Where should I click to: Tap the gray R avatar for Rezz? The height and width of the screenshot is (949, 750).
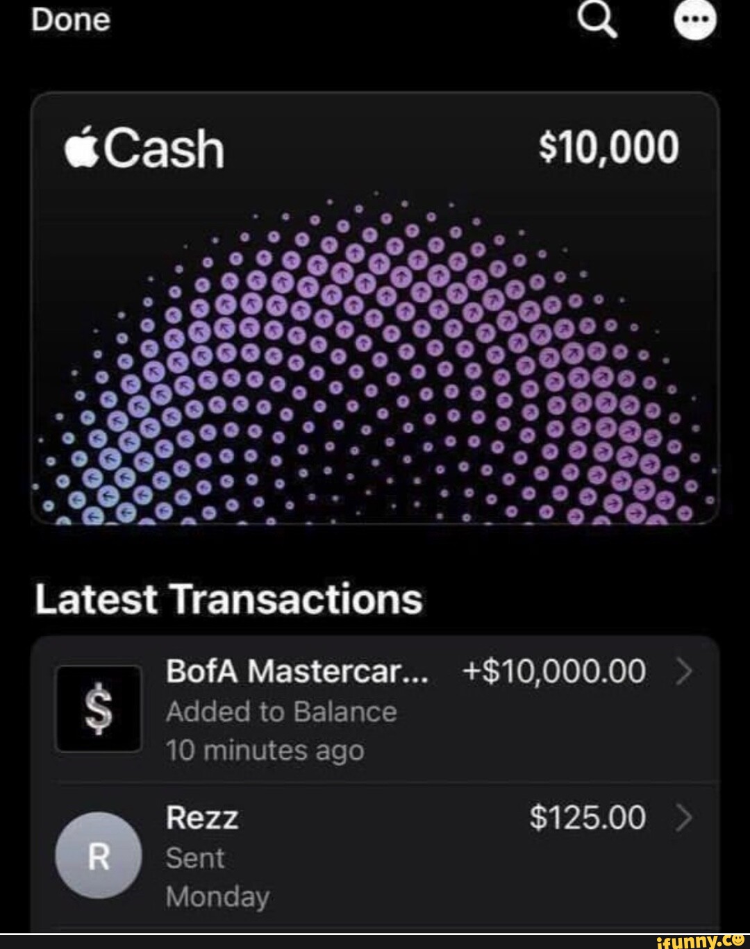pyautogui.click(x=99, y=855)
